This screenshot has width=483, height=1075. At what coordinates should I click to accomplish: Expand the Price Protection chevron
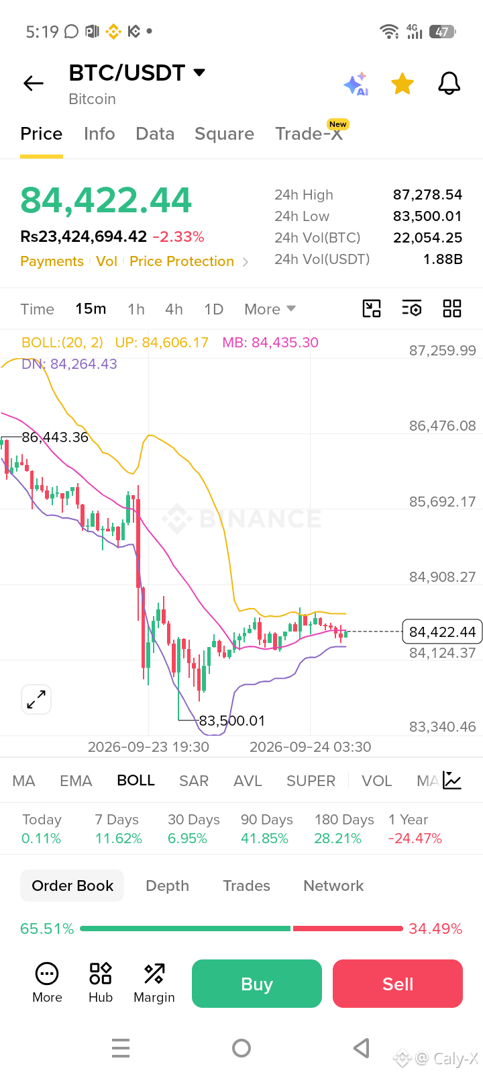246,262
